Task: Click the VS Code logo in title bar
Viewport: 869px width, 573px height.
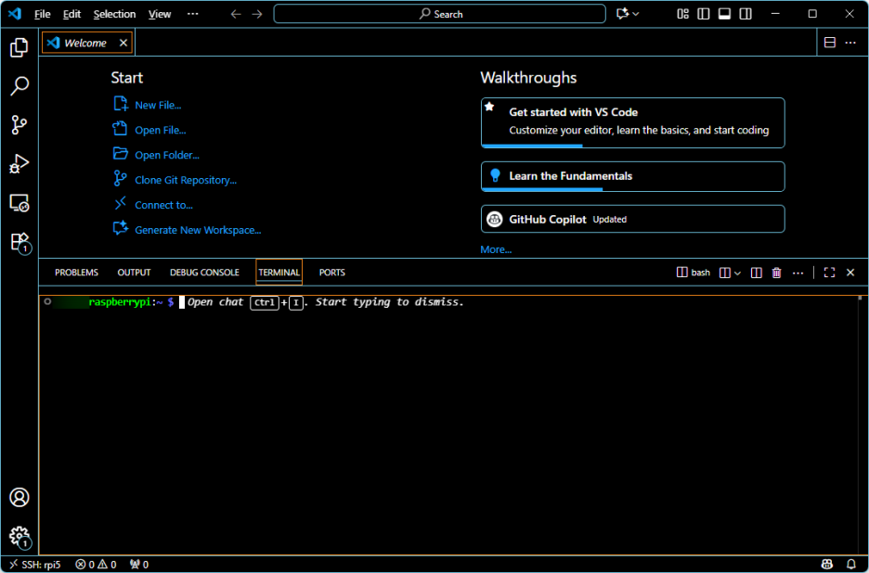Action: coord(15,14)
